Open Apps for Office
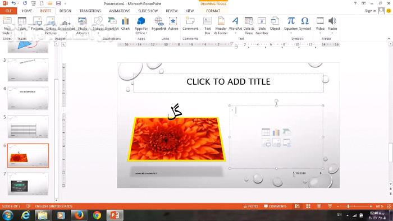The image size is (393, 221). [141, 26]
